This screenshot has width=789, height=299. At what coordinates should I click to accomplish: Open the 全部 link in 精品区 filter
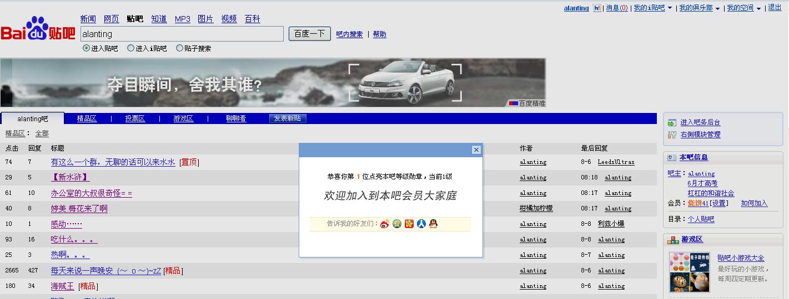42,133
